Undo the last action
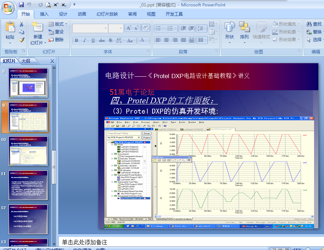 pos(29,5)
